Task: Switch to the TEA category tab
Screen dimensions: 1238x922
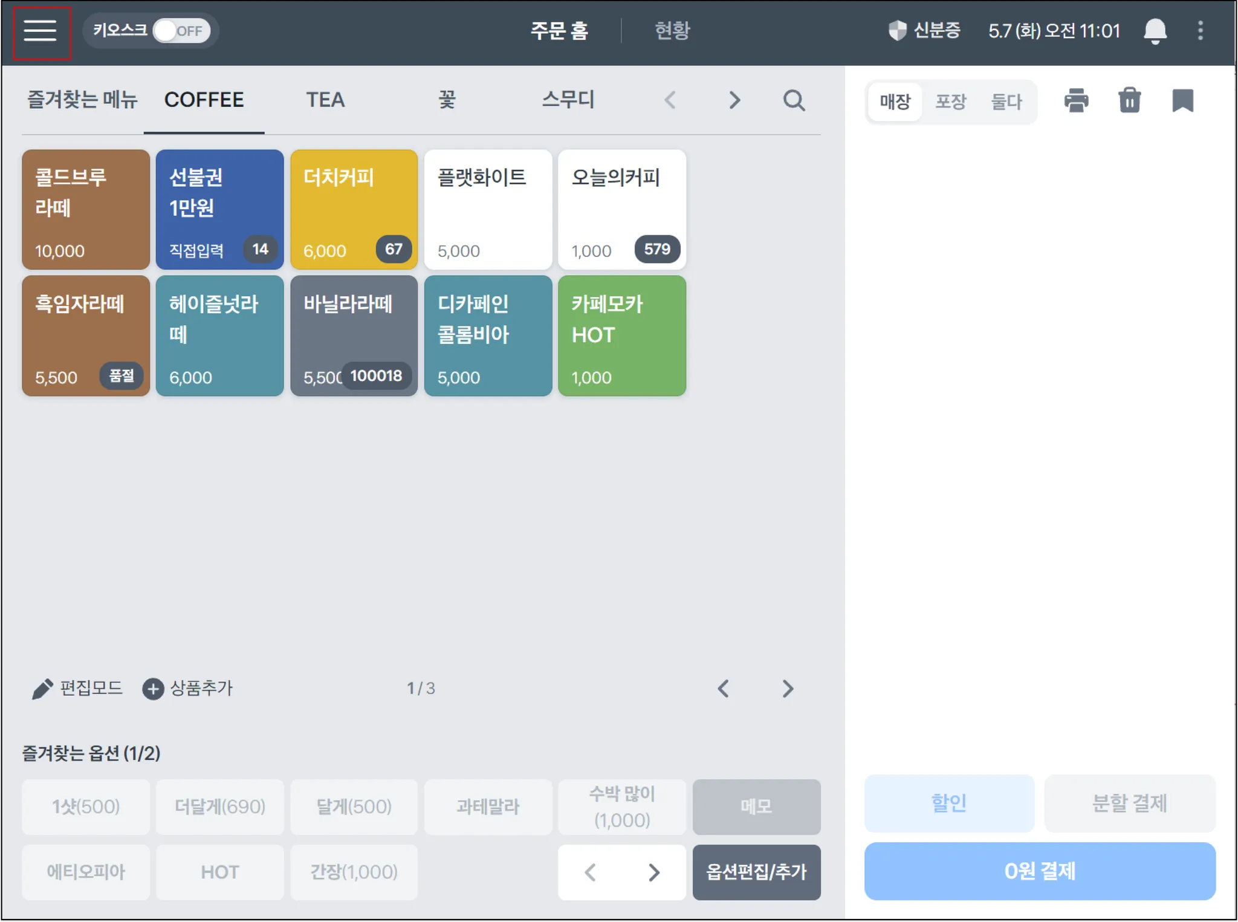Action: [325, 100]
